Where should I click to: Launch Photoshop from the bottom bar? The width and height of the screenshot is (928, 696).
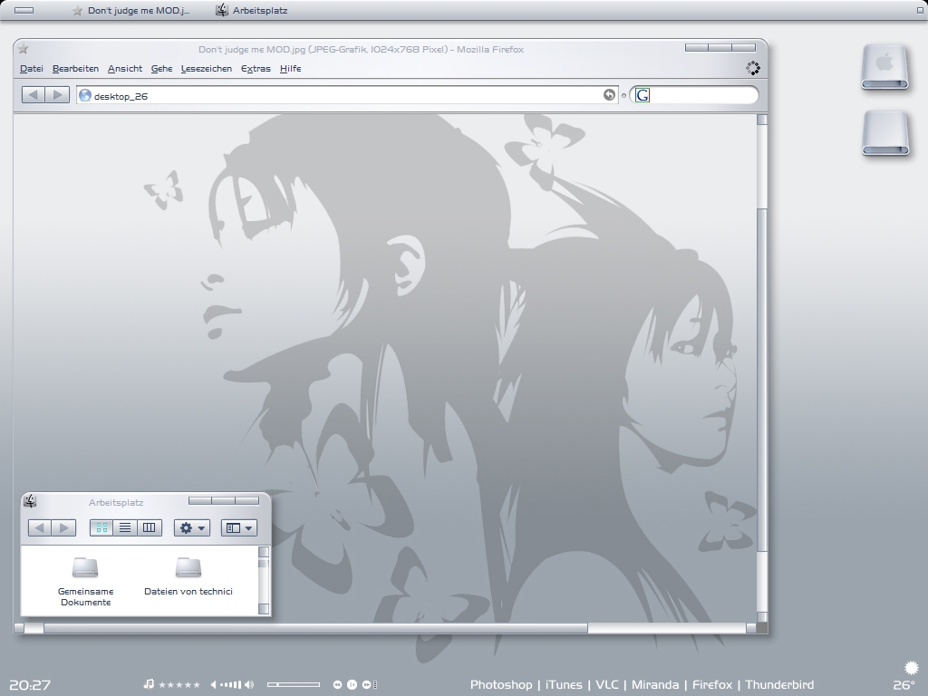501,685
